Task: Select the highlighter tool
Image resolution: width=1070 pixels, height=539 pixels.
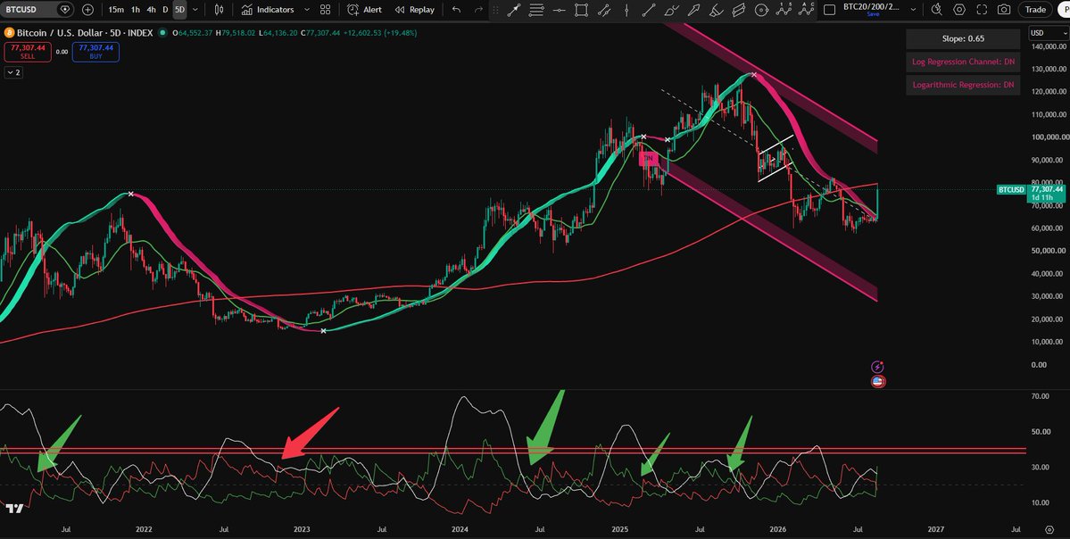Action: coord(715,10)
